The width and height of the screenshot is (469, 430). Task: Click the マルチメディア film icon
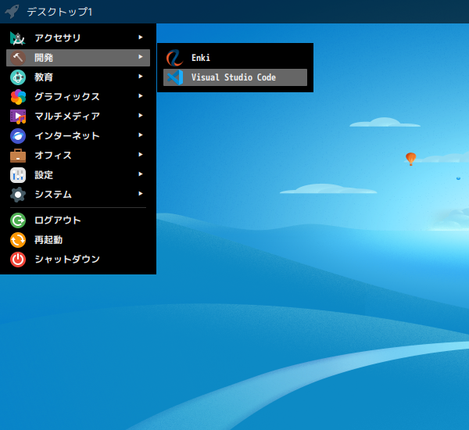click(x=18, y=116)
